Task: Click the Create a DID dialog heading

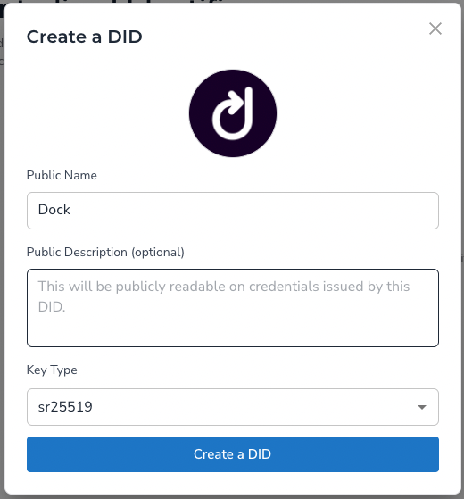Action: (84, 37)
